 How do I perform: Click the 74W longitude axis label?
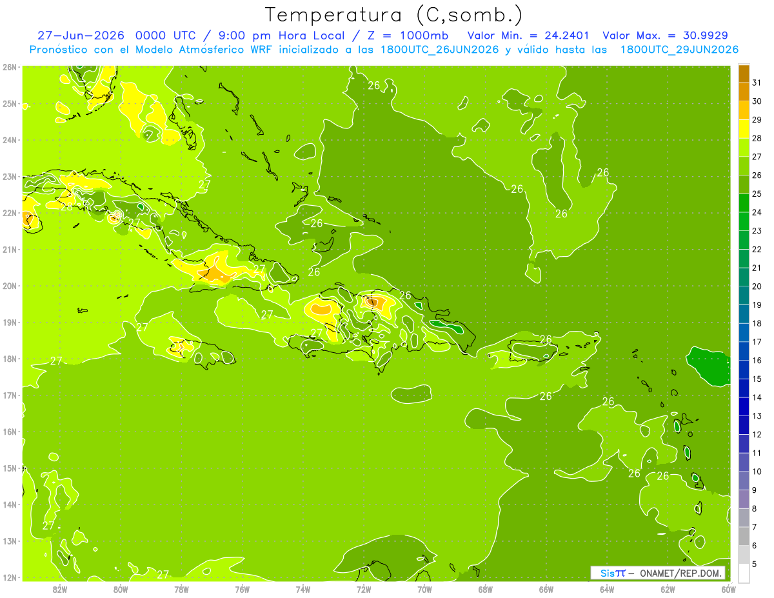[x=303, y=589]
